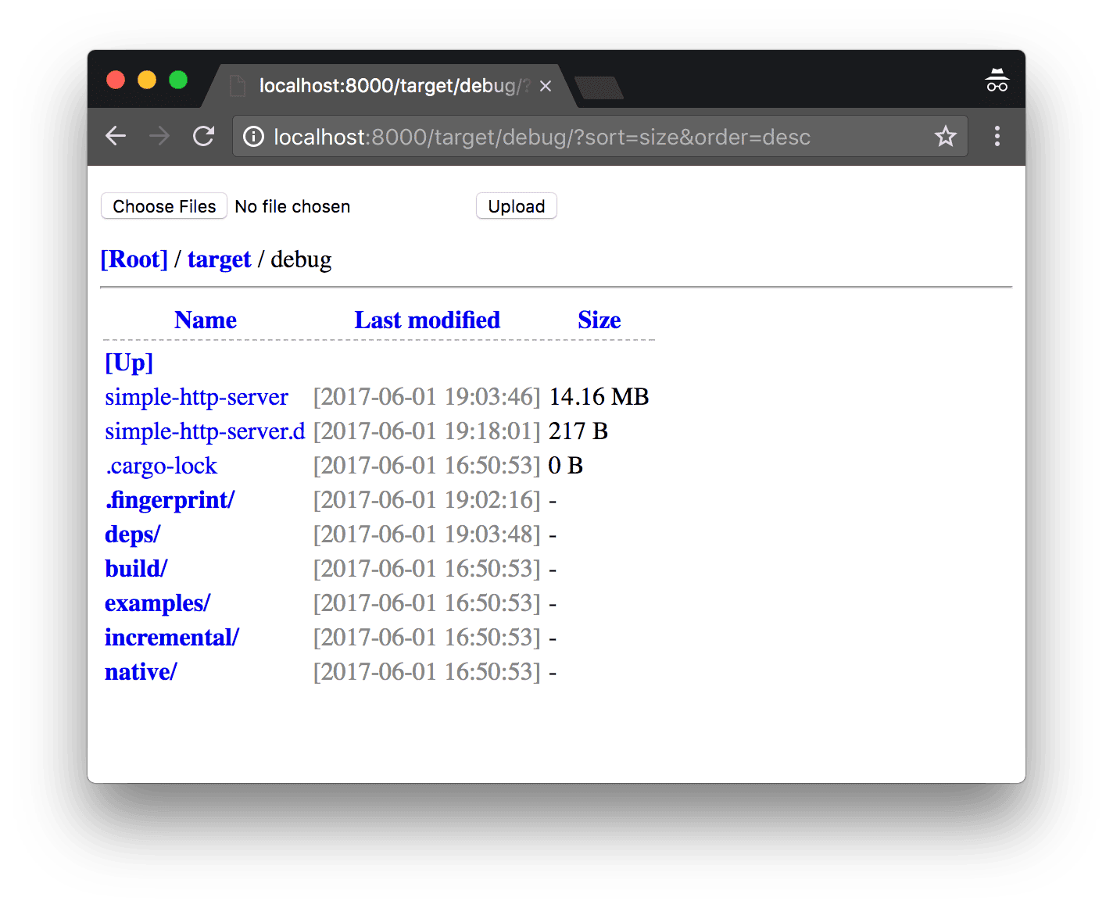Sort by Last modified column
The width and height of the screenshot is (1113, 908).
click(427, 320)
